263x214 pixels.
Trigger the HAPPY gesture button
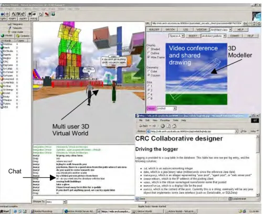13,18
